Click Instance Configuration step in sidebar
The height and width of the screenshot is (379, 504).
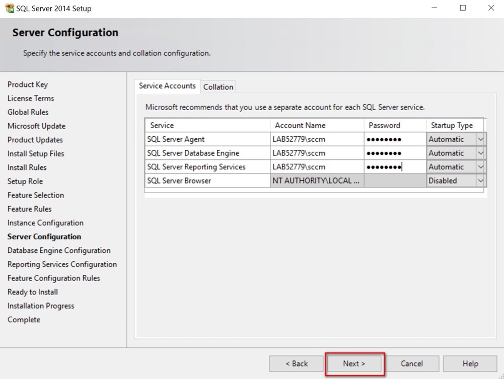[45, 223]
